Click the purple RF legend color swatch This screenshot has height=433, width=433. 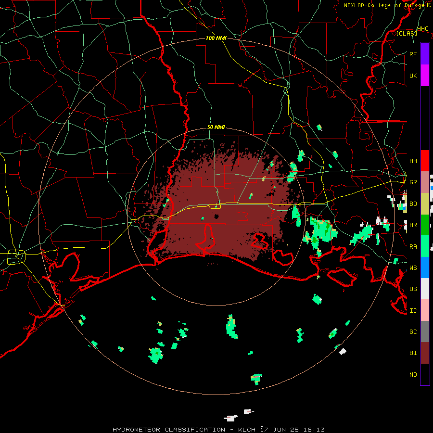[425, 53]
